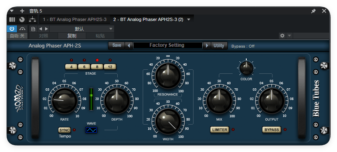This screenshot has width=337, height=152.
Task: Select 6 stage button
Action: [84, 67]
